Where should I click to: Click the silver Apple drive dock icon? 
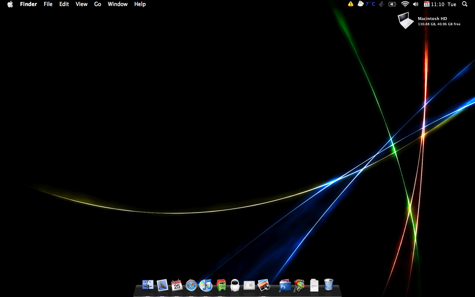click(x=249, y=285)
